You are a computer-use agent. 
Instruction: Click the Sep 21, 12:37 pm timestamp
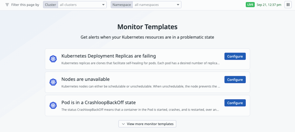tap(269, 5)
